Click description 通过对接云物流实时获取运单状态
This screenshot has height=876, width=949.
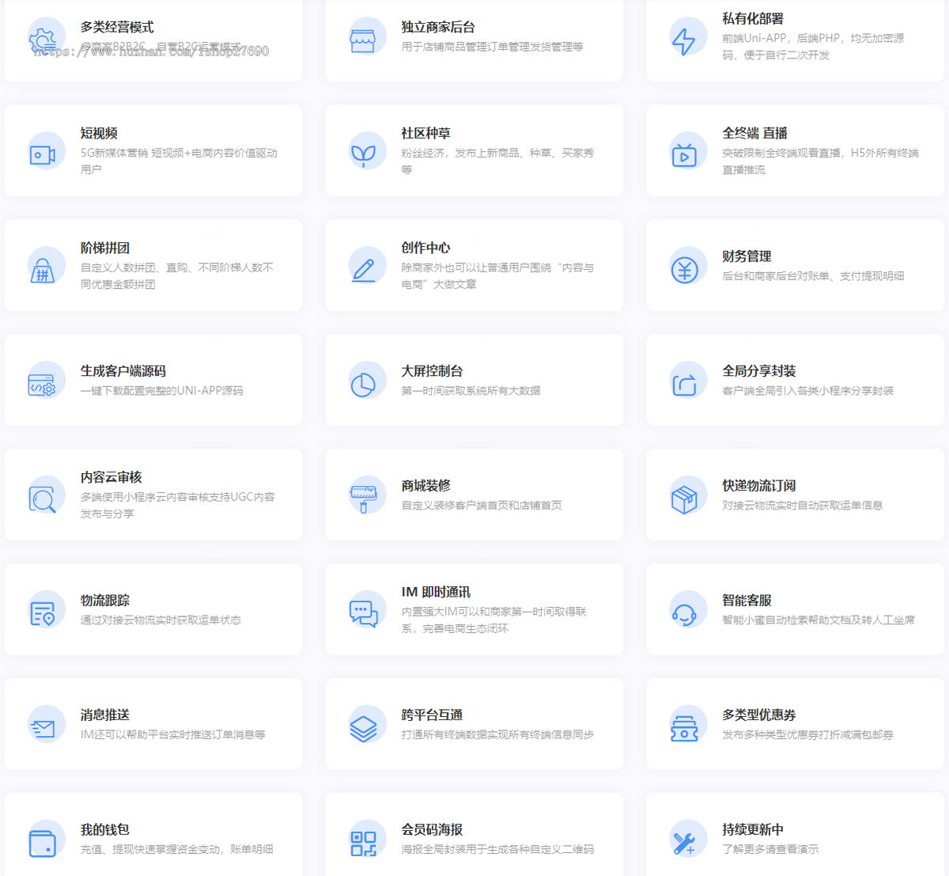(161, 620)
